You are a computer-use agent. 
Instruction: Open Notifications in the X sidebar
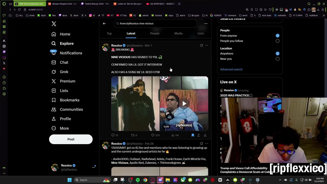[x=67, y=53]
